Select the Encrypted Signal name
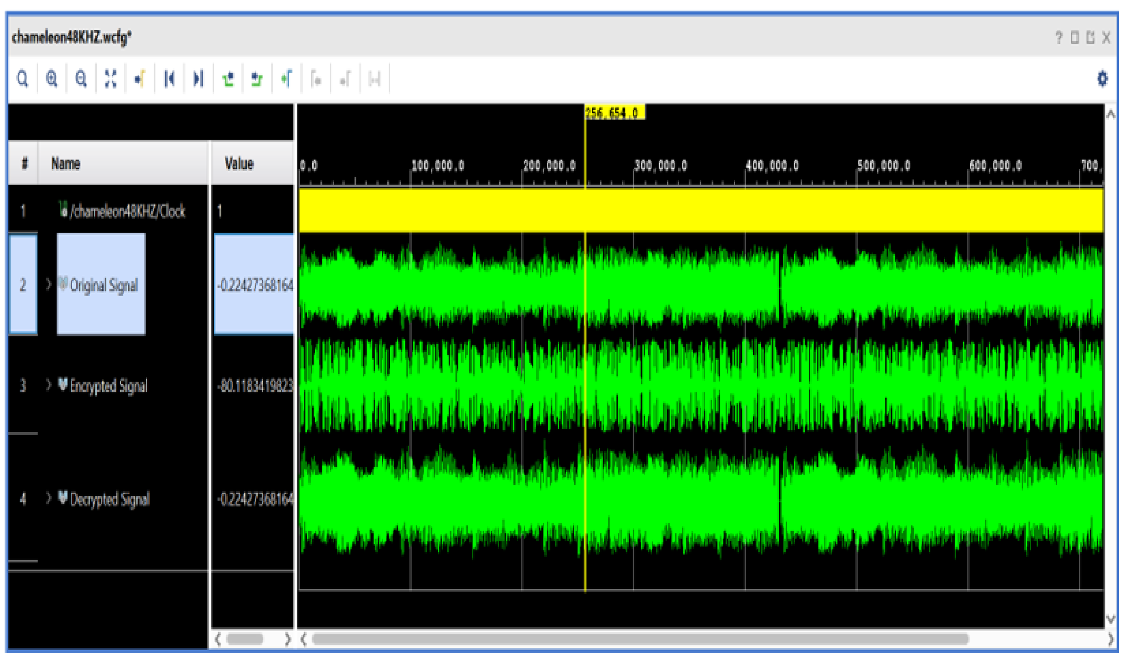Image resolution: width=1127 pixels, height=662 pixels. pyautogui.click(x=108, y=386)
